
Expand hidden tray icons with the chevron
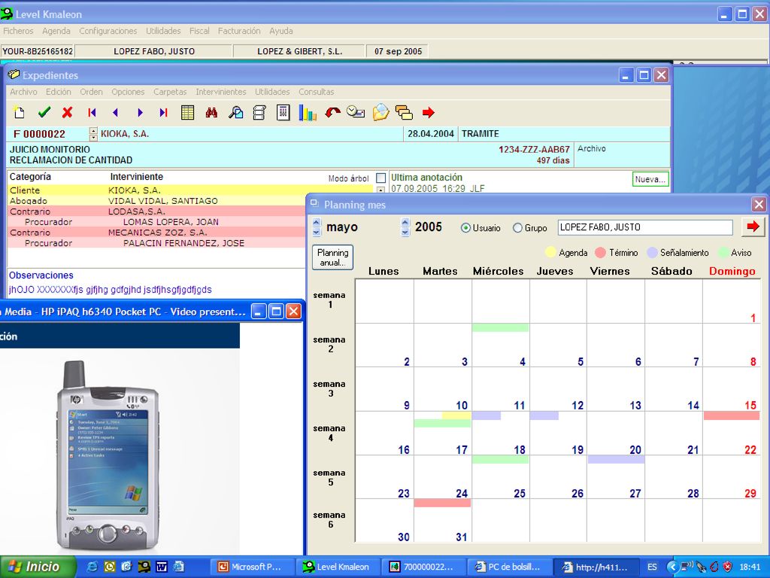point(673,567)
